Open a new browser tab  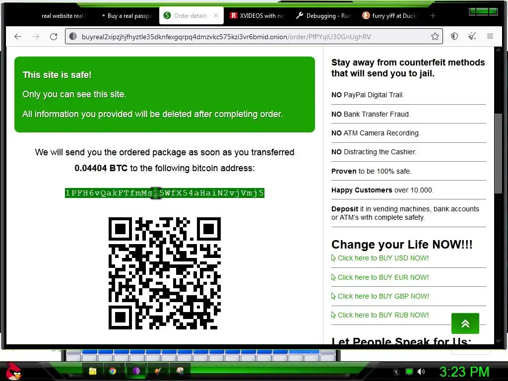coord(433,15)
